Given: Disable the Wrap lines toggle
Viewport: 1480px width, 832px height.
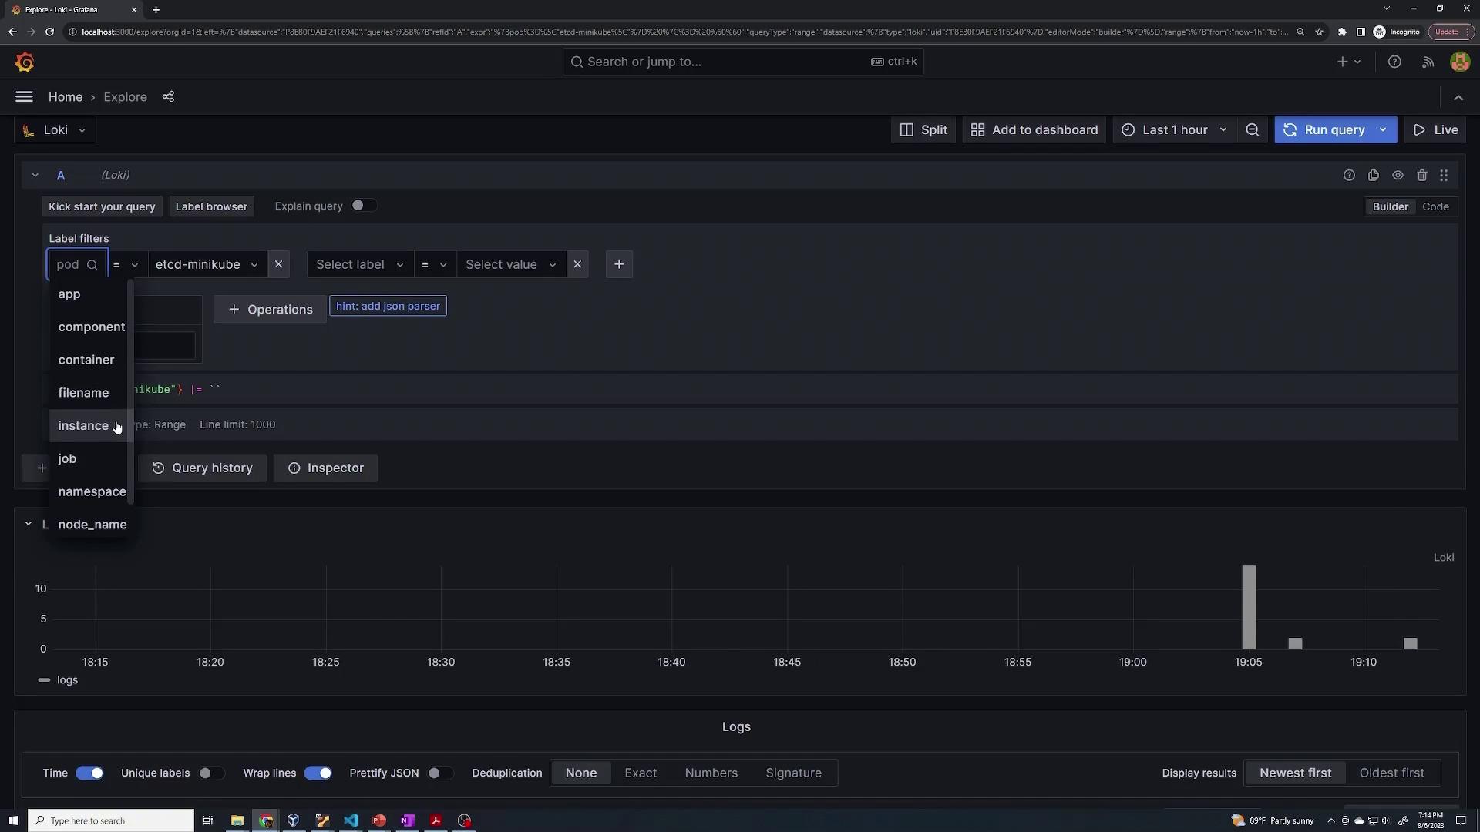Looking at the screenshot, I should (318, 773).
